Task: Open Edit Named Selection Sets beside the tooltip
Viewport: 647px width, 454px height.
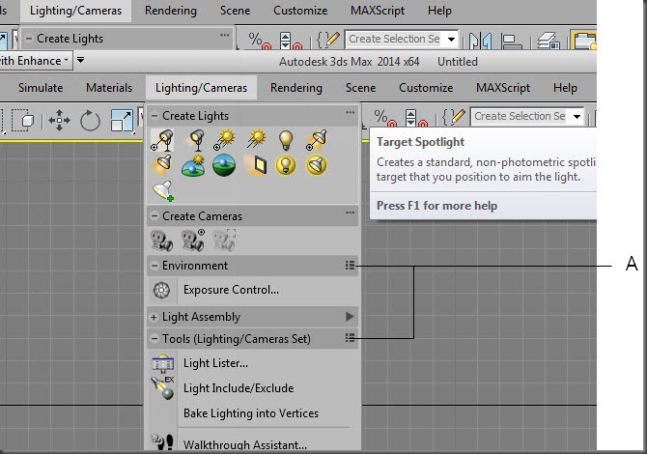Action: 453,117
